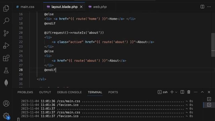Image resolution: width=215 pixels, height=121 pixels.
Task: Click the 11:01:36 /css/main.css log line
Action: (107, 101)
